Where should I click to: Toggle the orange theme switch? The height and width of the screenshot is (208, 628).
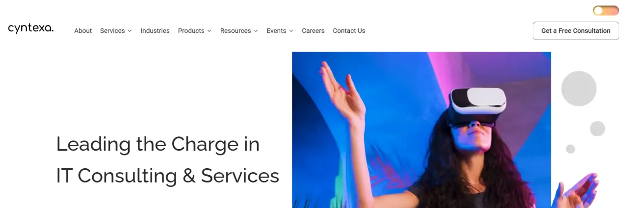pos(606,11)
